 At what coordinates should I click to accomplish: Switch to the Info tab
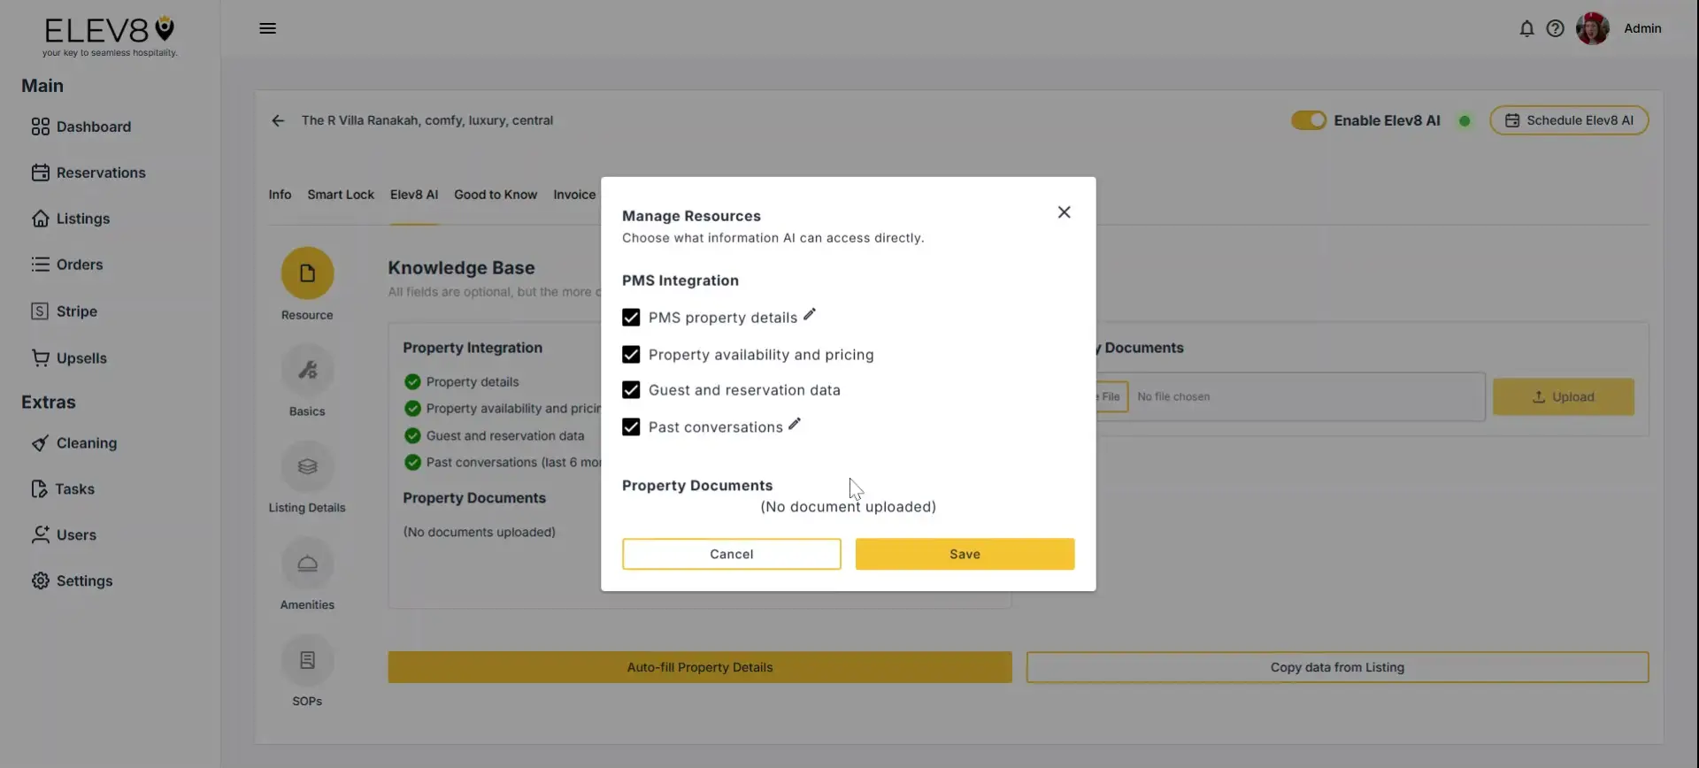(280, 195)
